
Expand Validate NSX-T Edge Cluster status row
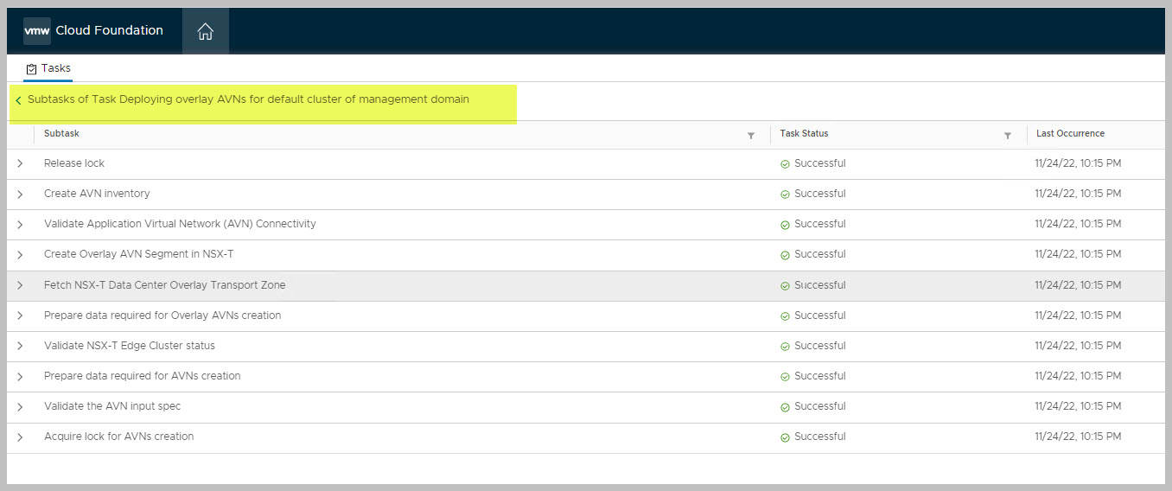tap(20, 346)
